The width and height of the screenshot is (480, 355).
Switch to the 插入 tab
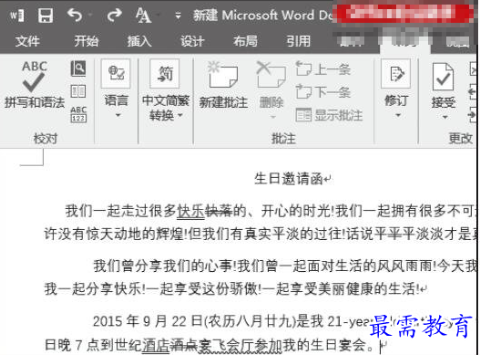click(x=139, y=41)
